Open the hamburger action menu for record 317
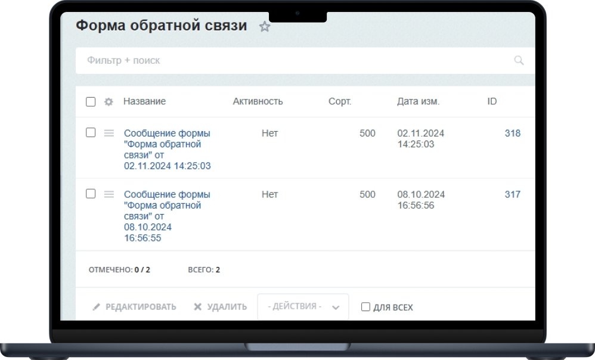 110,194
